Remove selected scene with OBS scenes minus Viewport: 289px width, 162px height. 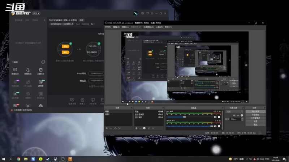click(111, 128)
